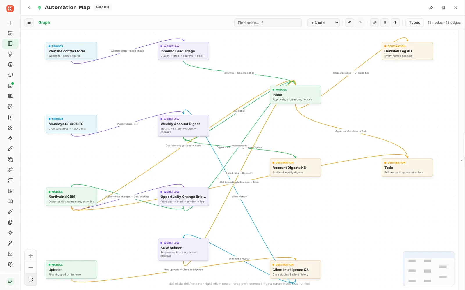Toggle the grid hash button

(385, 23)
